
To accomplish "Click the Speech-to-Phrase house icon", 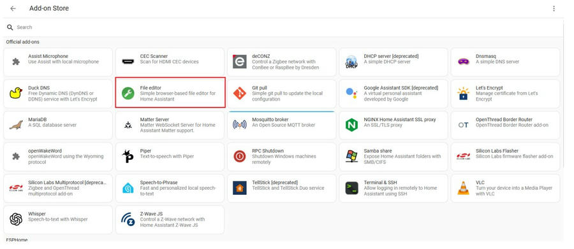I will pos(128,188).
